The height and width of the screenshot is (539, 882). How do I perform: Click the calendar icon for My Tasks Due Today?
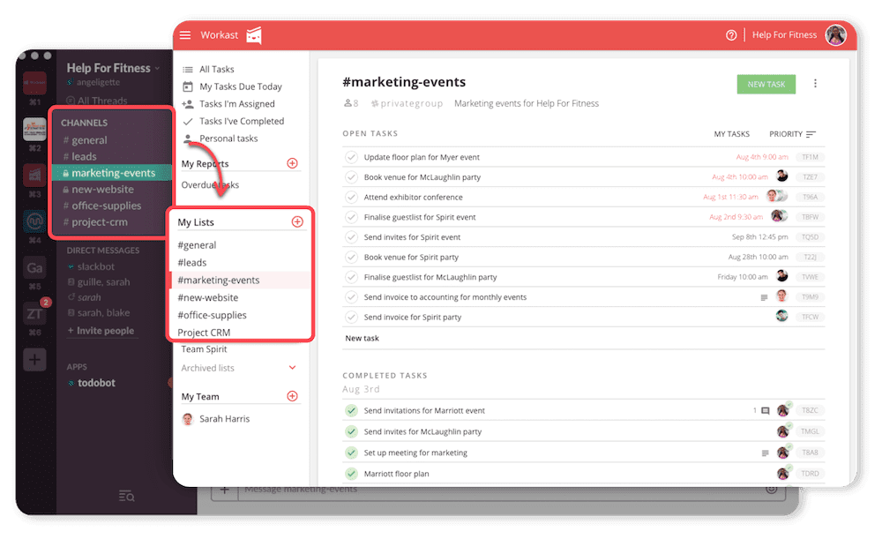pos(188,86)
